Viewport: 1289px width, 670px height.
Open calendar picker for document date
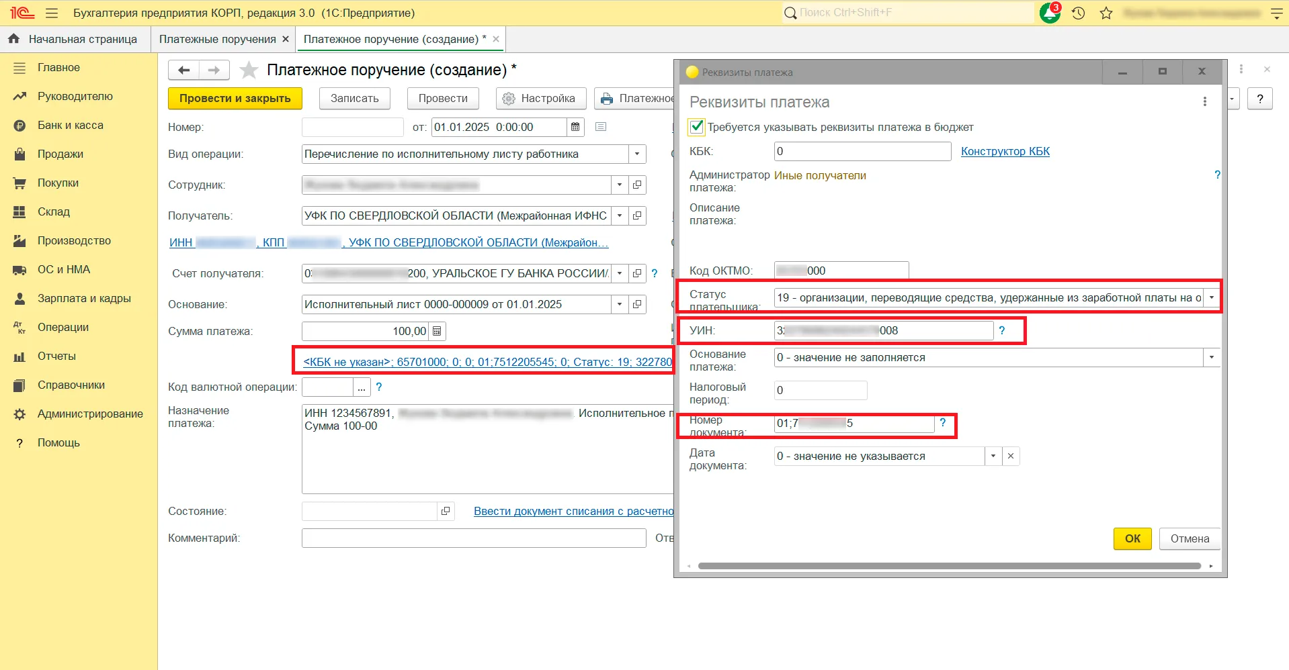575,127
